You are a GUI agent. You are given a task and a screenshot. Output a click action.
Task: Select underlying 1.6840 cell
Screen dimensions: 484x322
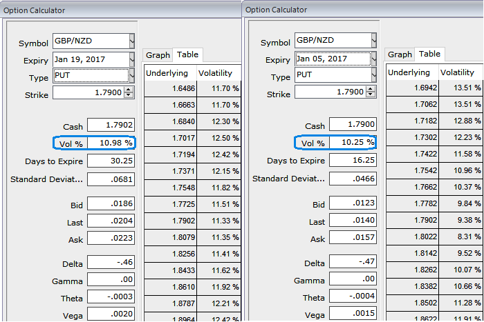point(170,121)
